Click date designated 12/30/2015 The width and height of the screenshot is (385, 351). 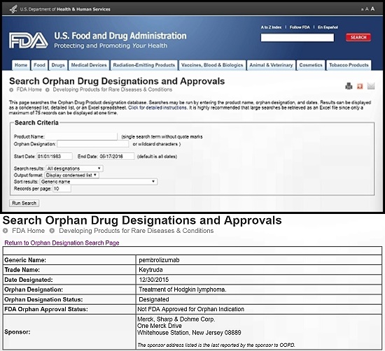tap(154, 280)
